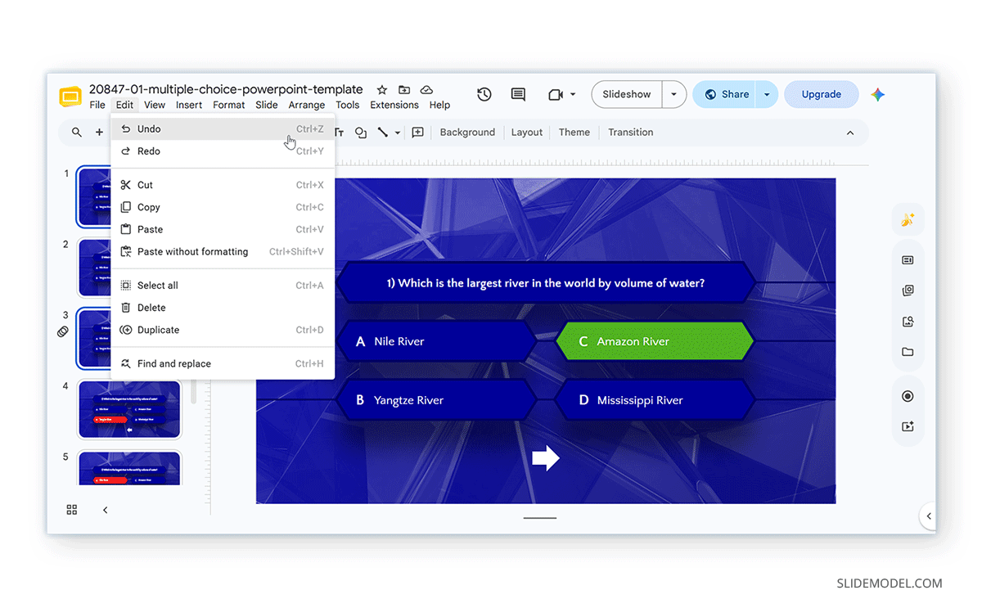Open the Extensions menu
The height and width of the screenshot is (608, 982).
[394, 105]
